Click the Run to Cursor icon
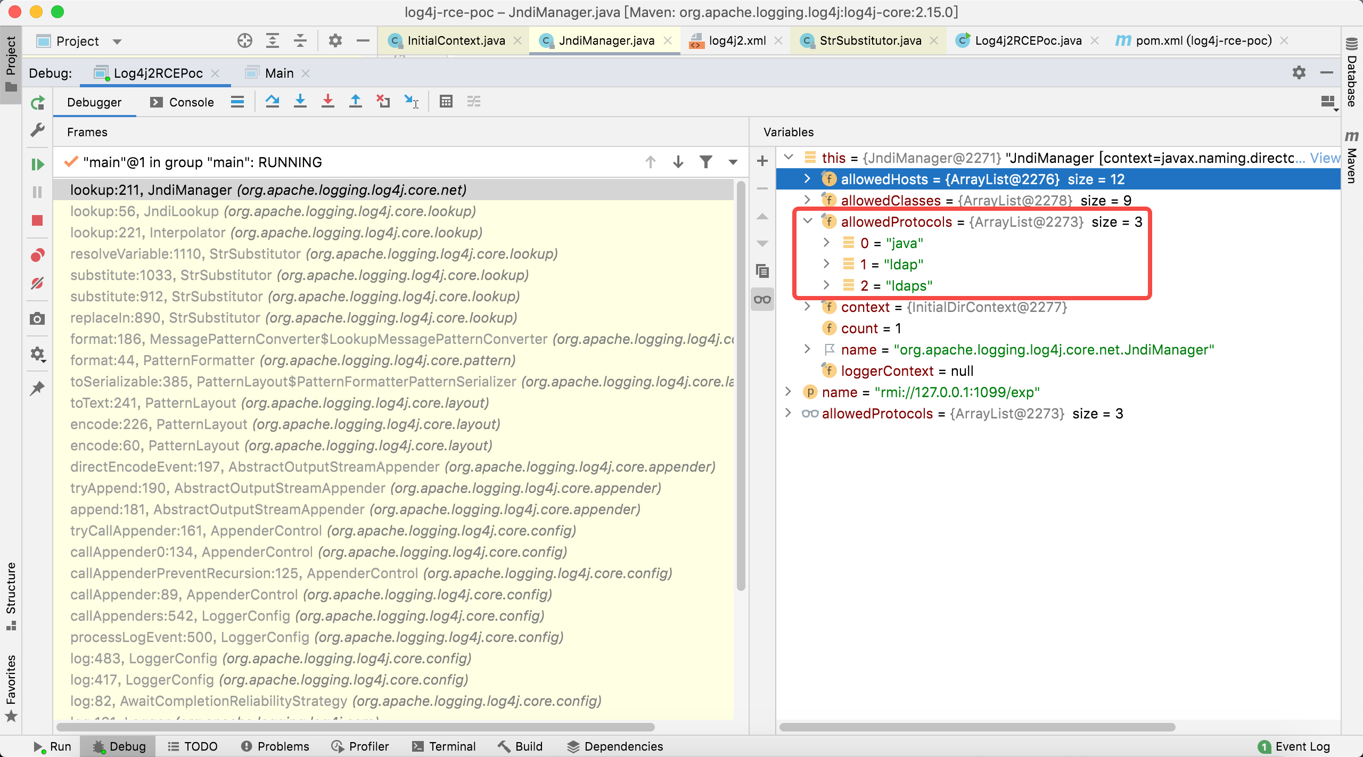The image size is (1363, 757). [411, 102]
